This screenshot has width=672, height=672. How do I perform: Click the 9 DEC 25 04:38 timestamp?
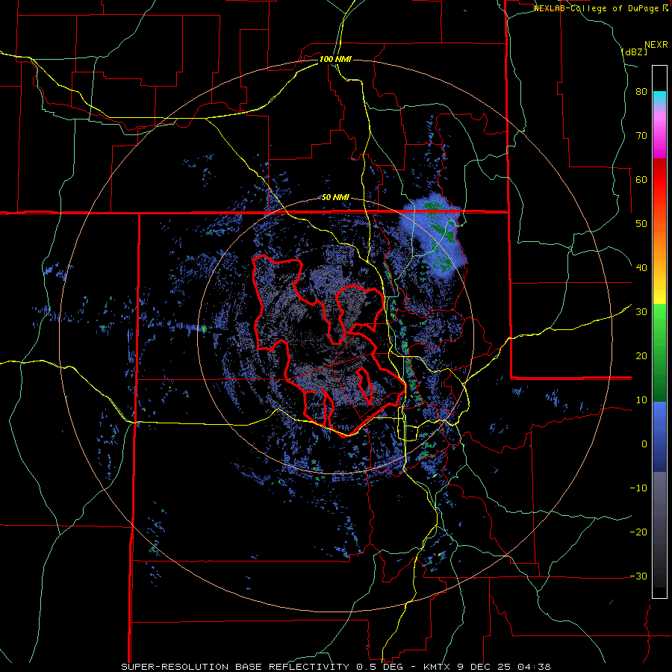504,667
